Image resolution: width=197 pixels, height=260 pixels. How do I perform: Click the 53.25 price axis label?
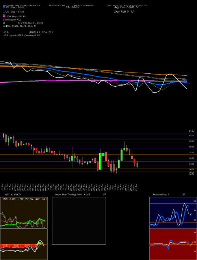[x=191, y=163]
